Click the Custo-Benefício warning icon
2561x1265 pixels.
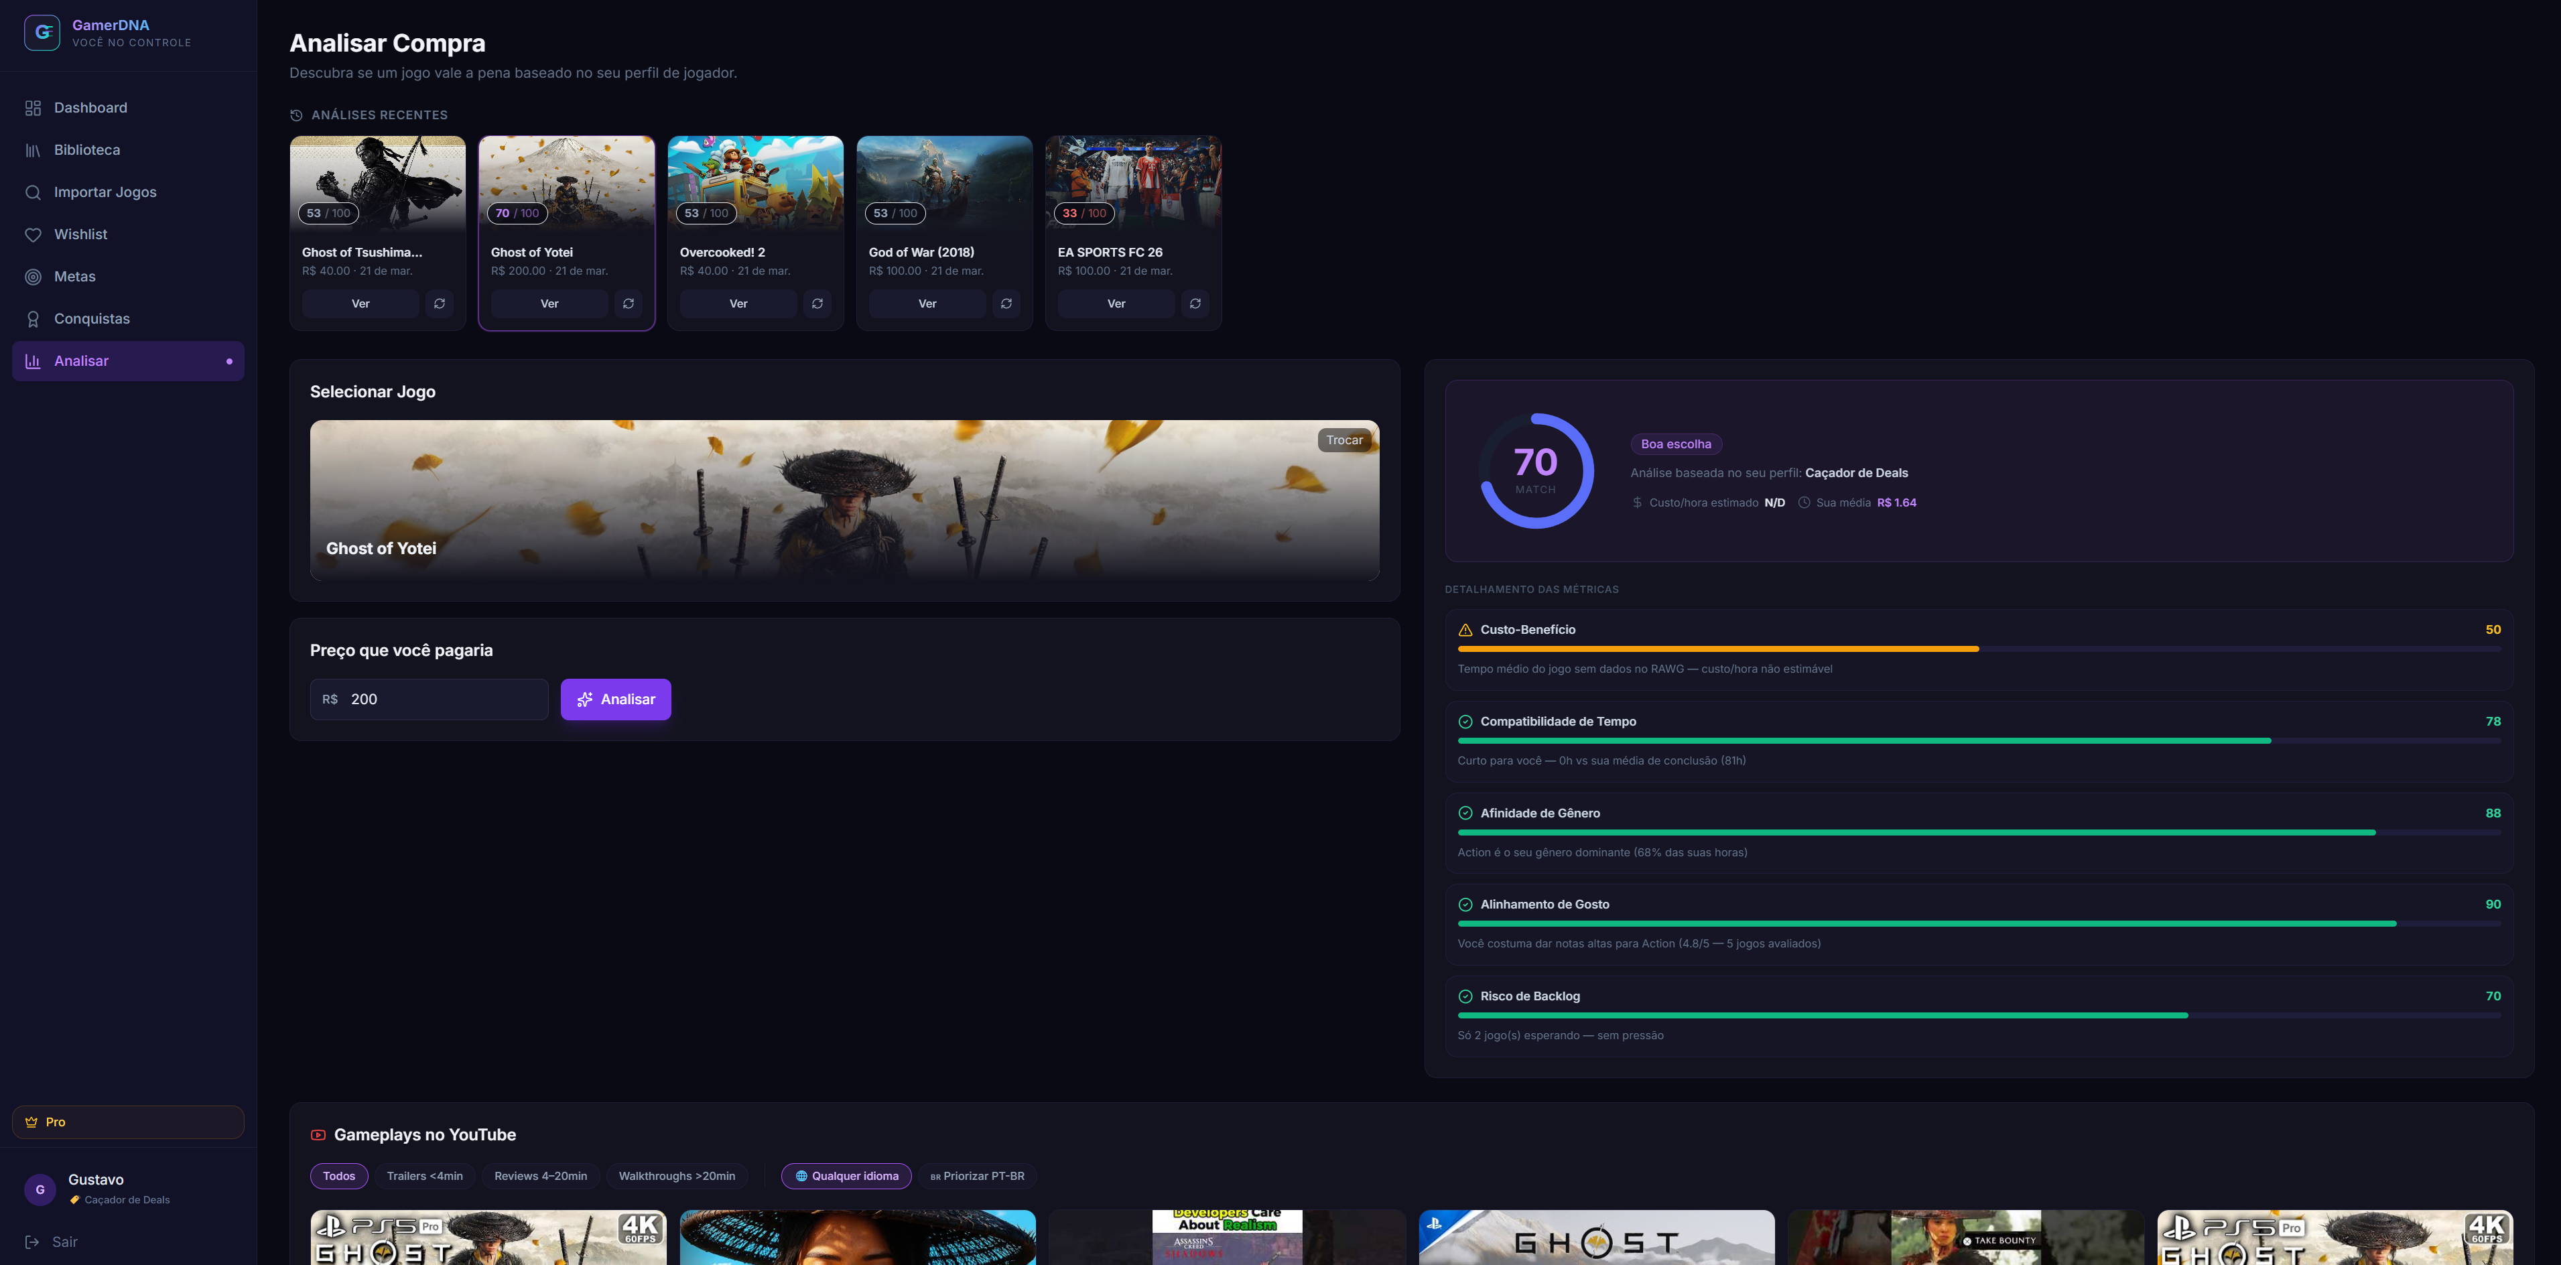tap(1465, 630)
